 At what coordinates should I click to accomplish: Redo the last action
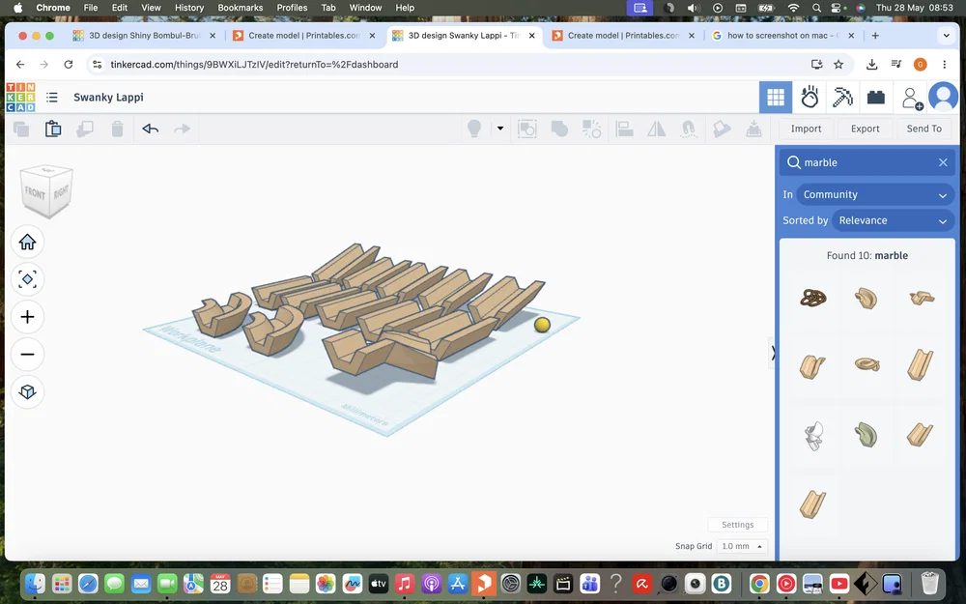[183, 129]
